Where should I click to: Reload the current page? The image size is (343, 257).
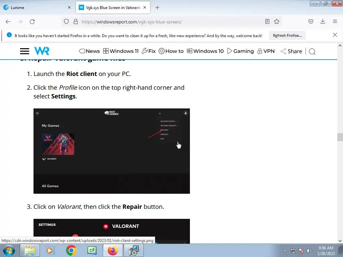(x=32, y=22)
